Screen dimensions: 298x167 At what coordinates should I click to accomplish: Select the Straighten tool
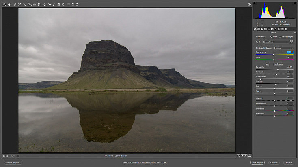(x=35, y=4)
